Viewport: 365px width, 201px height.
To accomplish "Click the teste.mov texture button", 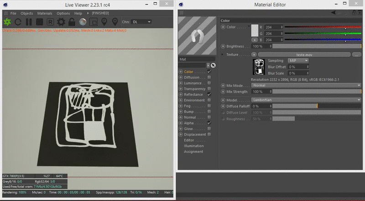I will (x=304, y=55).
